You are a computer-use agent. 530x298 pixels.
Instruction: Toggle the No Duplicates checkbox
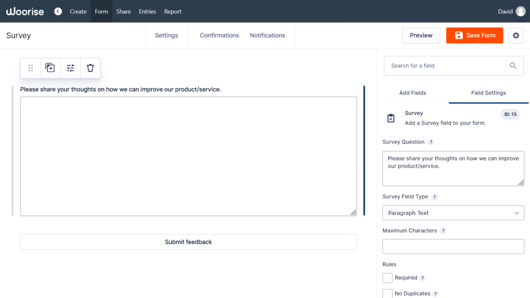(x=387, y=293)
